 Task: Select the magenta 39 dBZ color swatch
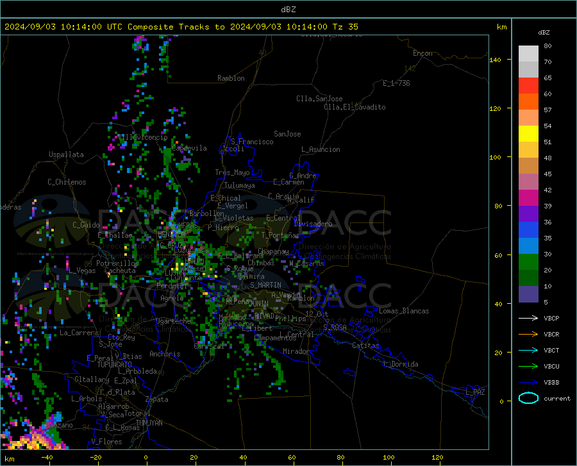[528, 198]
